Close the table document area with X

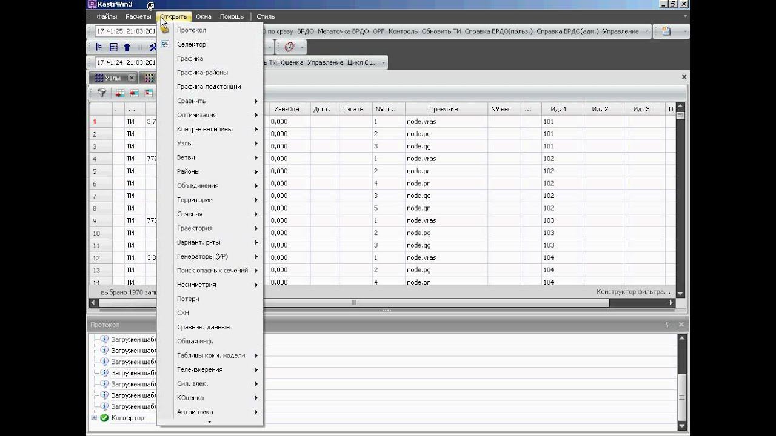(x=684, y=77)
